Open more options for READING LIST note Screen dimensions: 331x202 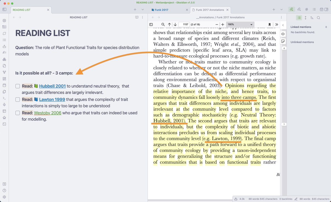[x=142, y=17]
